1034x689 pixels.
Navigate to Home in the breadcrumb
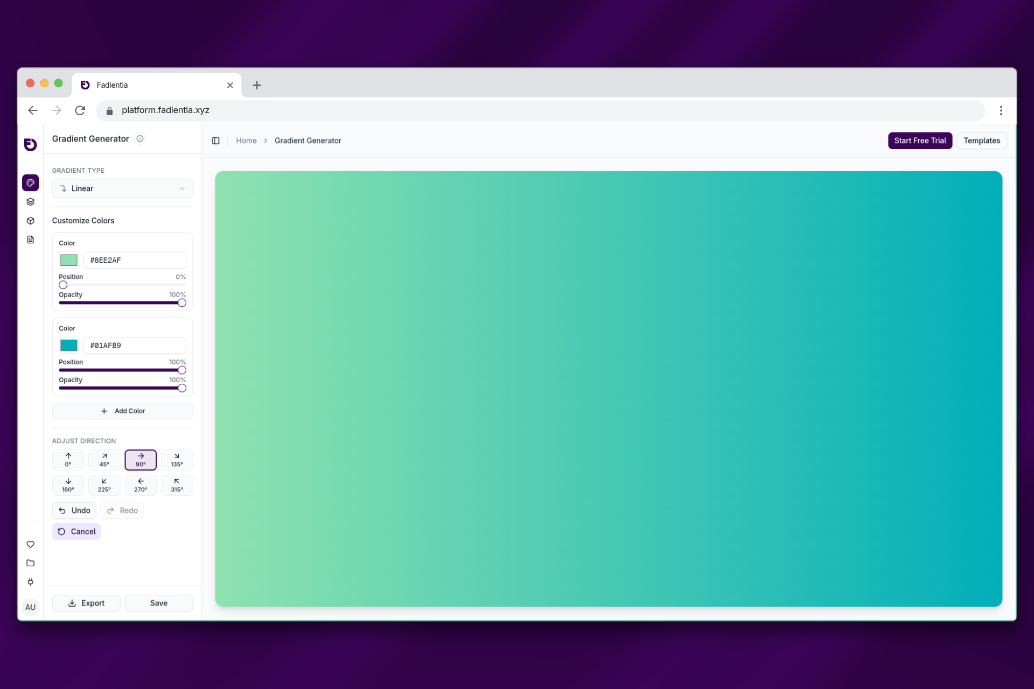(246, 140)
